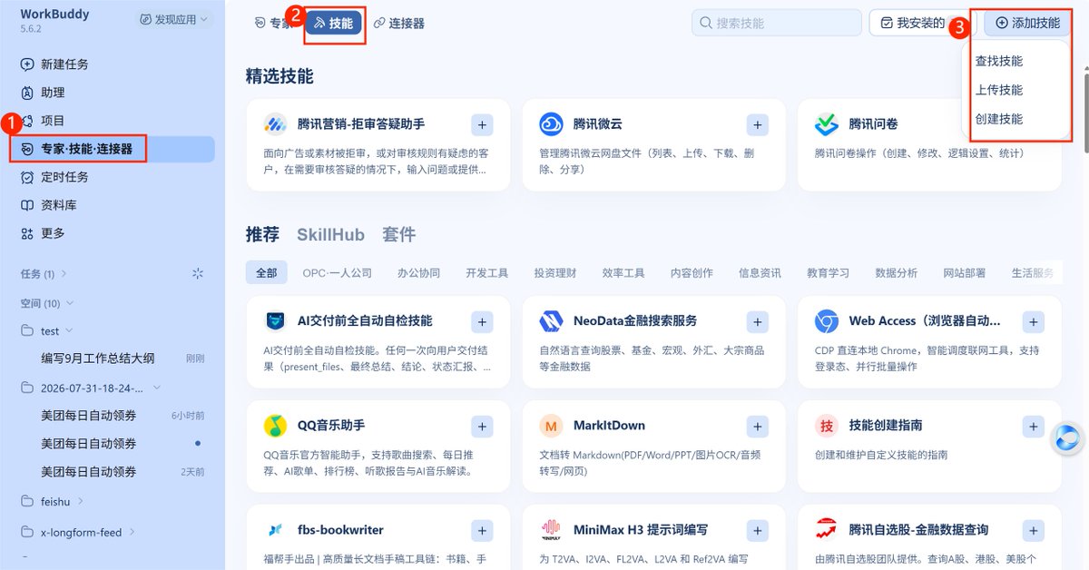Choose 创建技能 from the menu
This screenshot has height=570, width=1089.
point(999,119)
